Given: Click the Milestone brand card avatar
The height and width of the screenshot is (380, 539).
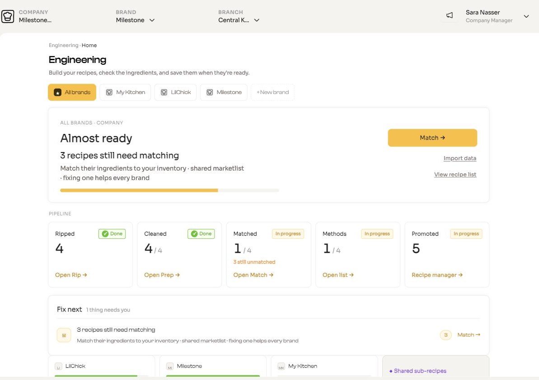Looking at the screenshot, I should click(170, 366).
